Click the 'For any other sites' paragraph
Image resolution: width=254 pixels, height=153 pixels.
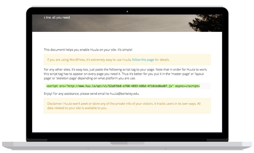[125, 74]
